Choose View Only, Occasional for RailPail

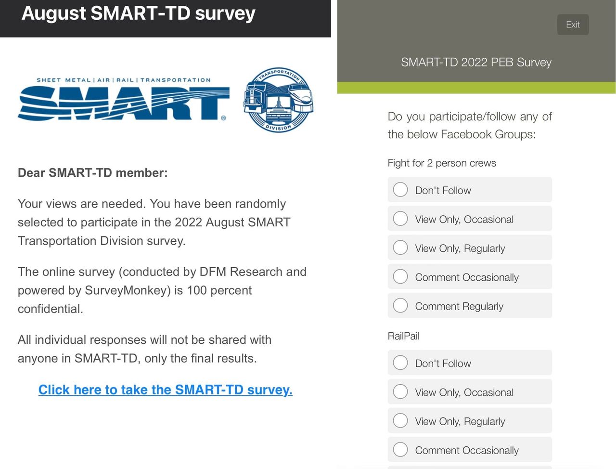[400, 391]
